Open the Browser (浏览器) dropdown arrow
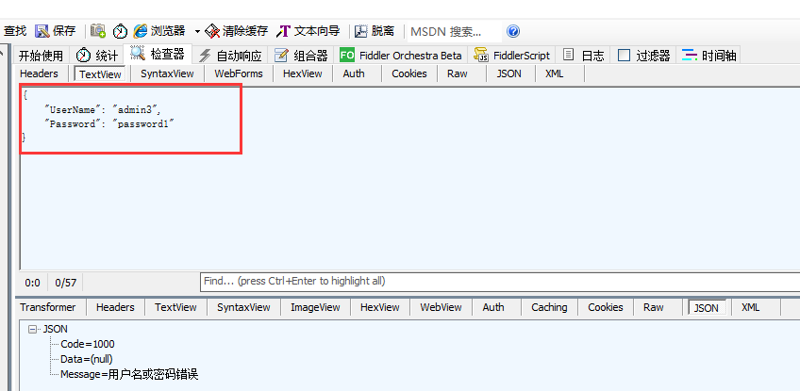Image resolution: width=800 pixels, height=391 pixels. (x=197, y=32)
